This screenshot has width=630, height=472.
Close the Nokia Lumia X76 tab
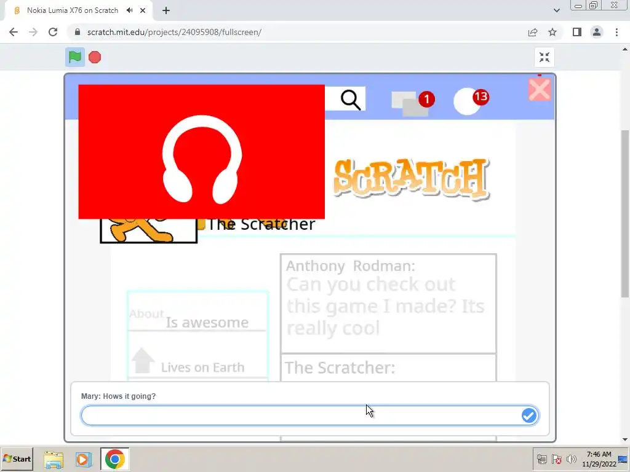click(143, 10)
